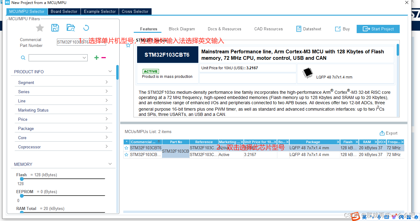The width and height of the screenshot is (420, 221).
Task: Remove the Frequ... column with its X
Action: click(402, 142)
